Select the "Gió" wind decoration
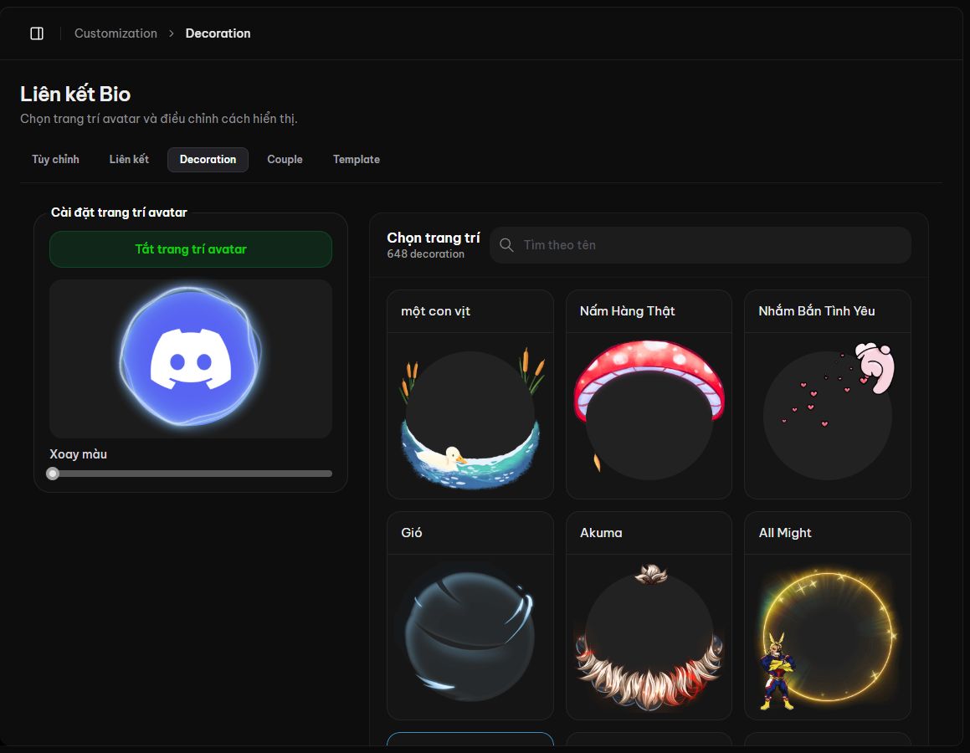Screen dimensions: 970x753 pyautogui.click(x=470, y=616)
